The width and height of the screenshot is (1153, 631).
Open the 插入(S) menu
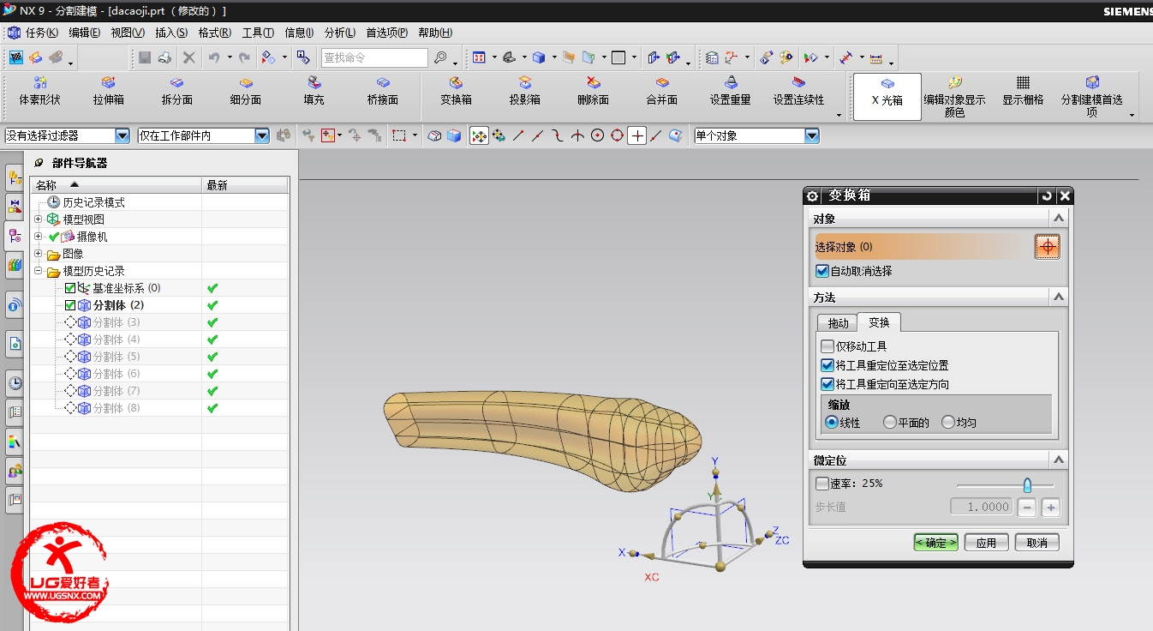171,33
